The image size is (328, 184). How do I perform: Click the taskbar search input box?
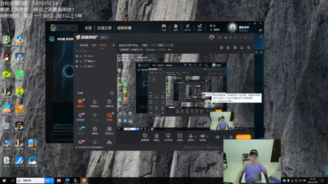tap(30, 180)
